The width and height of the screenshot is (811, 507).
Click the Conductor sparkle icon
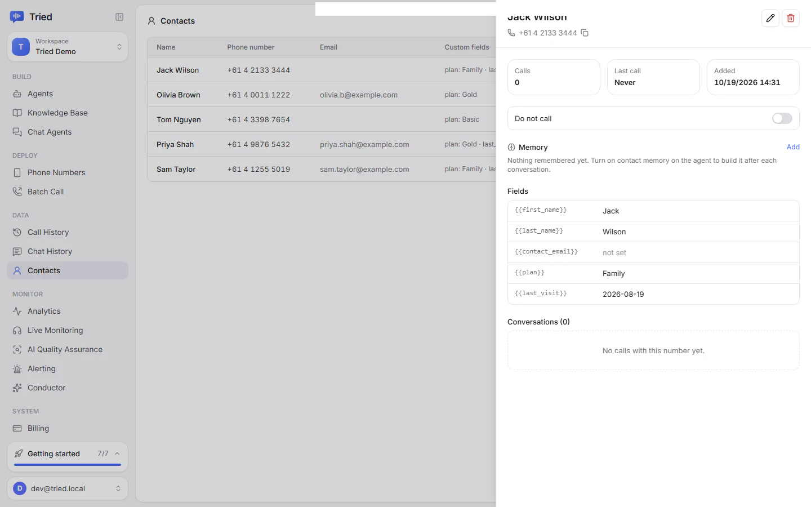tap(17, 388)
